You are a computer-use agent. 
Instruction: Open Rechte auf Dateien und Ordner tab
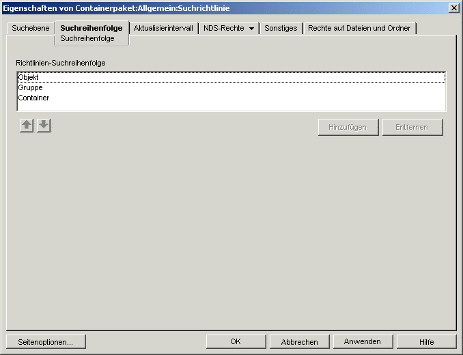(x=359, y=29)
